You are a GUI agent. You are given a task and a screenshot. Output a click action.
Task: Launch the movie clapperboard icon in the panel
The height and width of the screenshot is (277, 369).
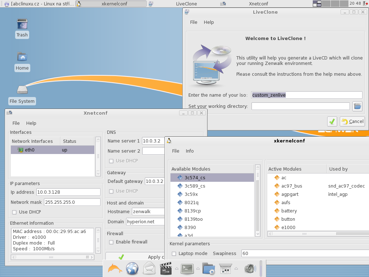[166, 269]
